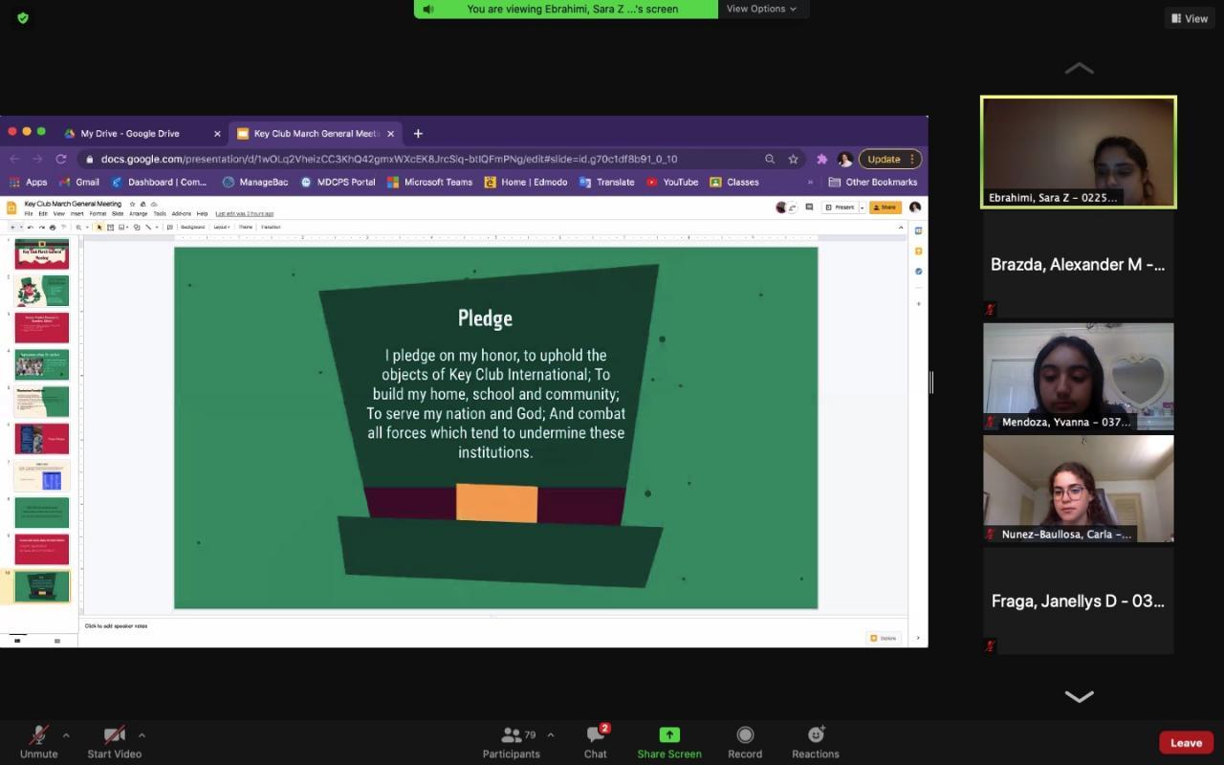The height and width of the screenshot is (765, 1224).
Task: Open the Format menu in Slides
Action: (x=98, y=213)
